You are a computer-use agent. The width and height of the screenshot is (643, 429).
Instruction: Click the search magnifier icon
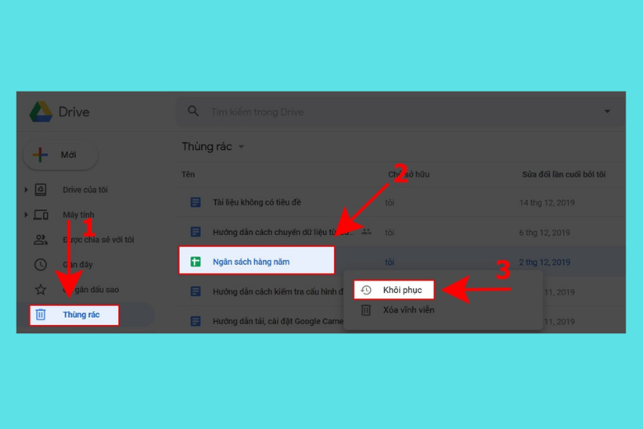pos(193,111)
